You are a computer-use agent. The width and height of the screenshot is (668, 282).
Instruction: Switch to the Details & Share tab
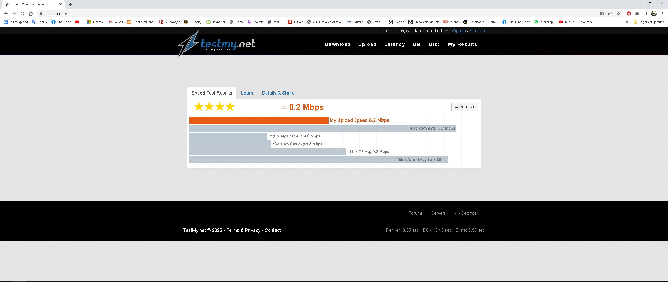[x=278, y=93]
